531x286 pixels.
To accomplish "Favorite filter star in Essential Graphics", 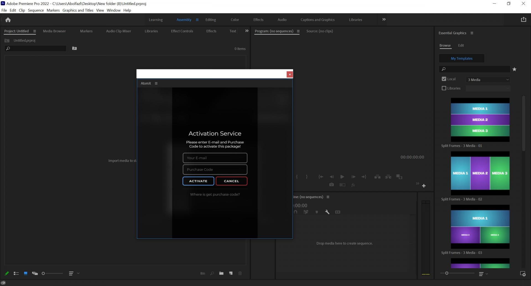I will tap(514, 69).
